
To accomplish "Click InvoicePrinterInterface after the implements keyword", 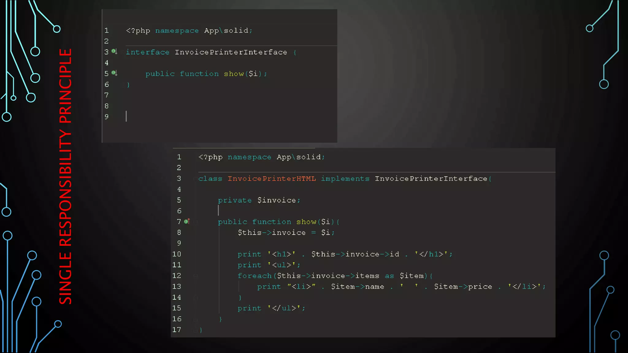I will [431, 179].
